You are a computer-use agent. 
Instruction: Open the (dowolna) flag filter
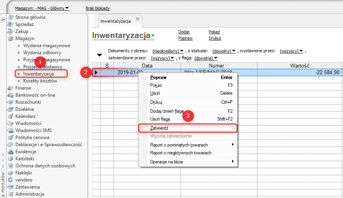tap(206, 58)
